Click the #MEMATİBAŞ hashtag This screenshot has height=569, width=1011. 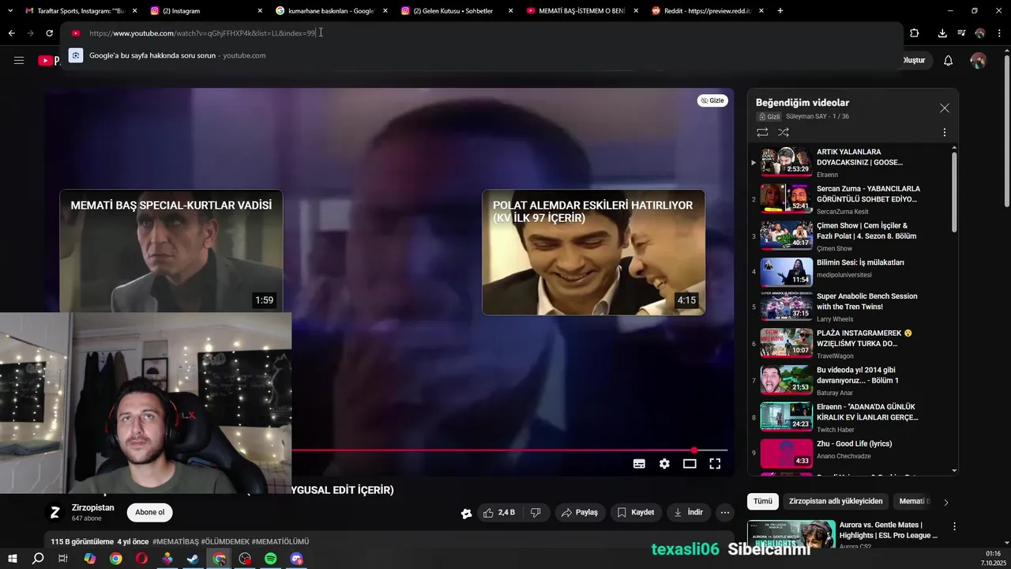[x=175, y=542]
